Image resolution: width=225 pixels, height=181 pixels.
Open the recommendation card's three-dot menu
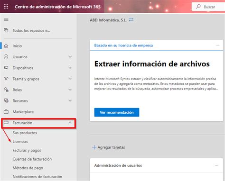[217, 45]
